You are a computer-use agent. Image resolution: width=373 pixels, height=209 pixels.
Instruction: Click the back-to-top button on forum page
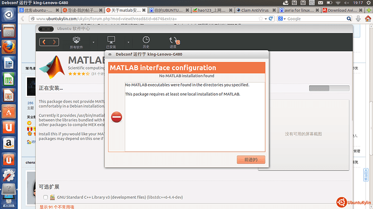coord(365,175)
